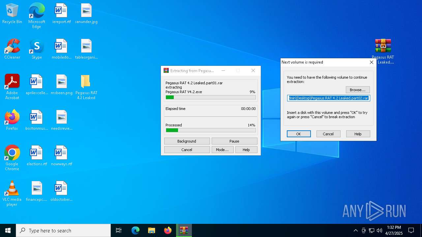The height and width of the screenshot is (237, 422).
Task: Select the aprilexcelle... Word document
Action: tap(37, 85)
